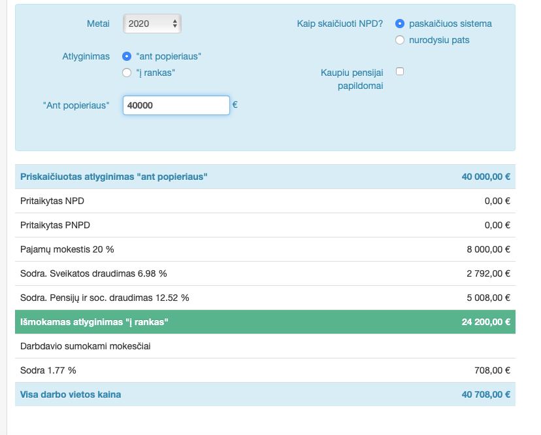The width and height of the screenshot is (541, 435).
Task: Click the 40 000,00 € gross salary value
Action: pos(486,177)
